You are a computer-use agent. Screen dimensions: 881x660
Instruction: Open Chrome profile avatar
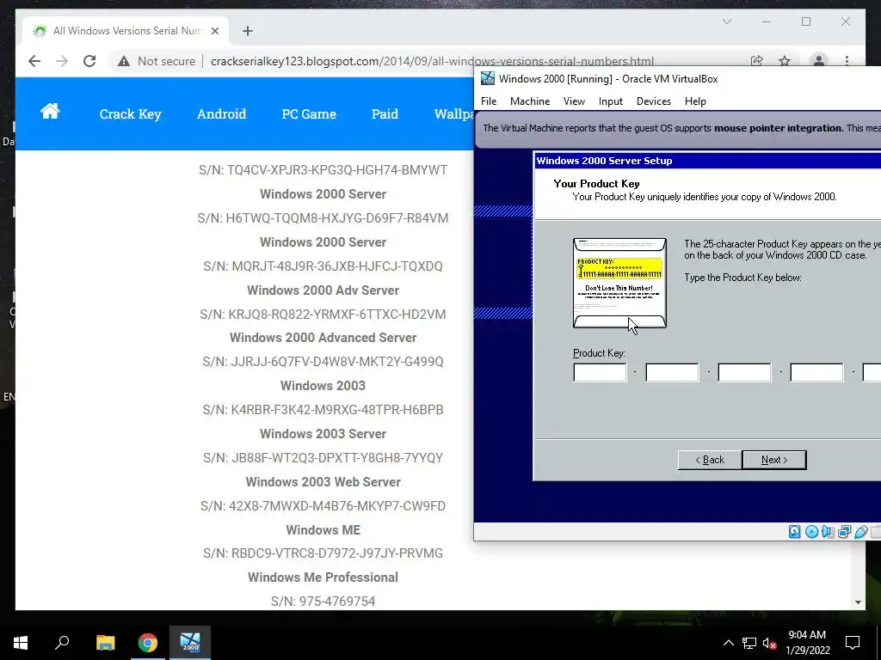[x=819, y=61]
